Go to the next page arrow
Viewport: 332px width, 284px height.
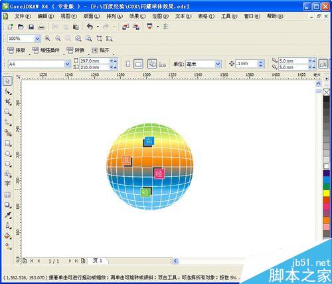[70, 261]
